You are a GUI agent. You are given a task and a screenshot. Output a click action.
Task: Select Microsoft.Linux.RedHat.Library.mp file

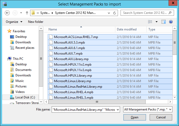110,87
